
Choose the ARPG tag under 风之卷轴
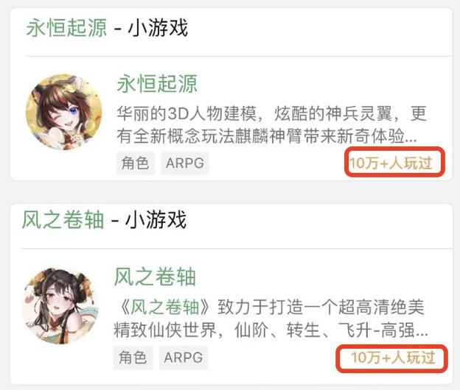(184, 357)
